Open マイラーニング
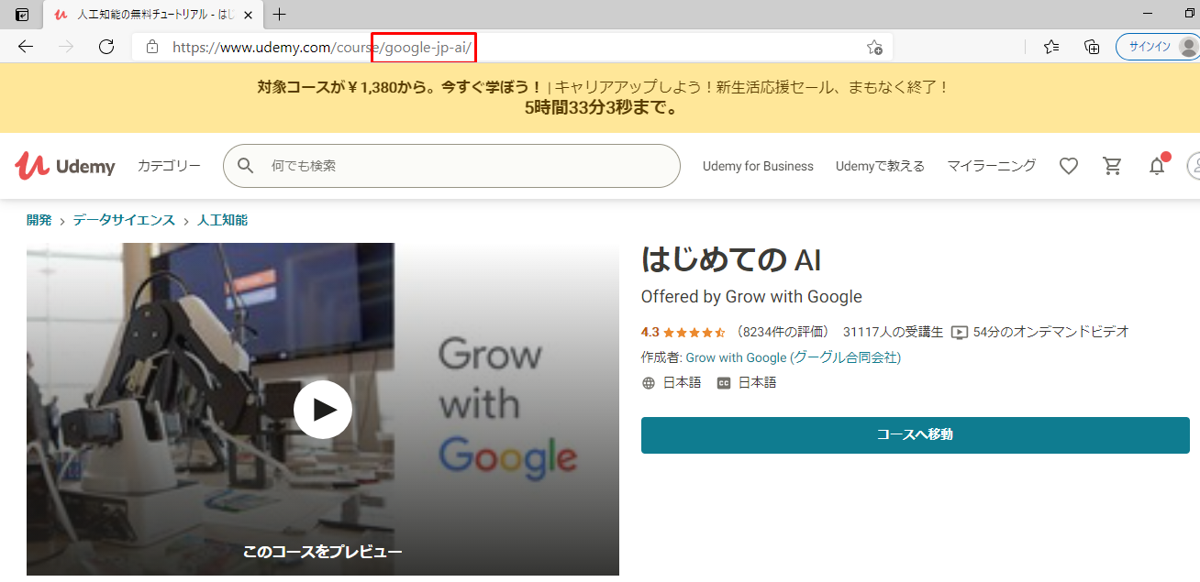The width and height of the screenshot is (1200, 582). tap(991, 166)
